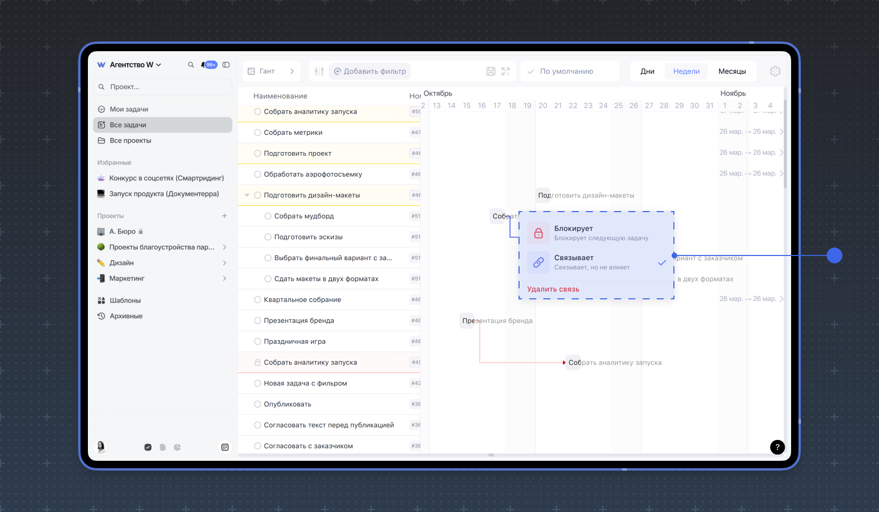Click 'Добавить фильтр' button
Image resolution: width=879 pixels, height=512 pixels.
click(370, 72)
